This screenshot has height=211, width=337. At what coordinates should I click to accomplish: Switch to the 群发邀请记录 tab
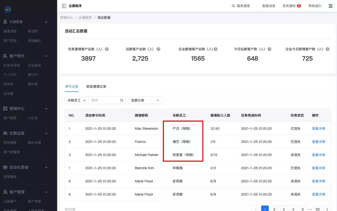pyautogui.click(x=96, y=87)
